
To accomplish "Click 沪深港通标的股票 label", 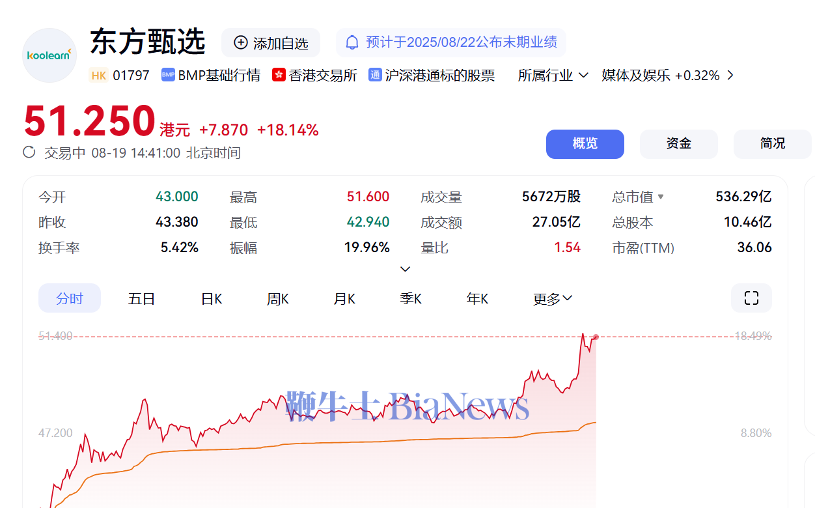I will (440, 76).
